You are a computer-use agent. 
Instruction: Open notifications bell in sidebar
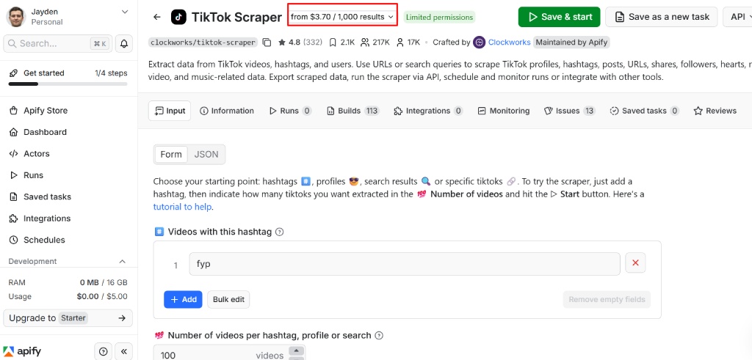(x=123, y=43)
